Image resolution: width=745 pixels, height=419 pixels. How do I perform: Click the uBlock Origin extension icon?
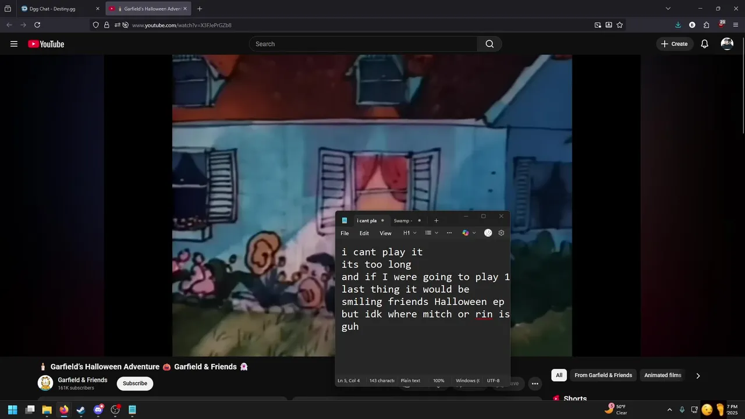pyautogui.click(x=721, y=24)
